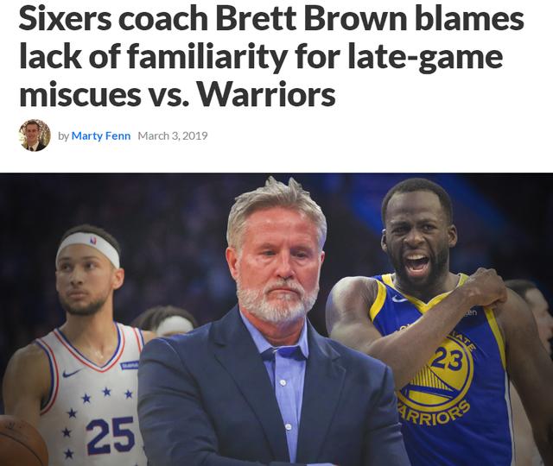Click the word "Warriors" in the headline
The height and width of the screenshot is (466, 553).
266,94
